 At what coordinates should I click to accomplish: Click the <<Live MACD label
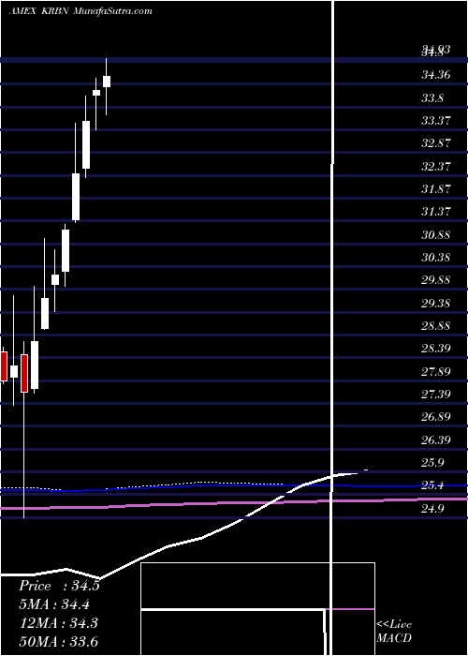(394, 631)
